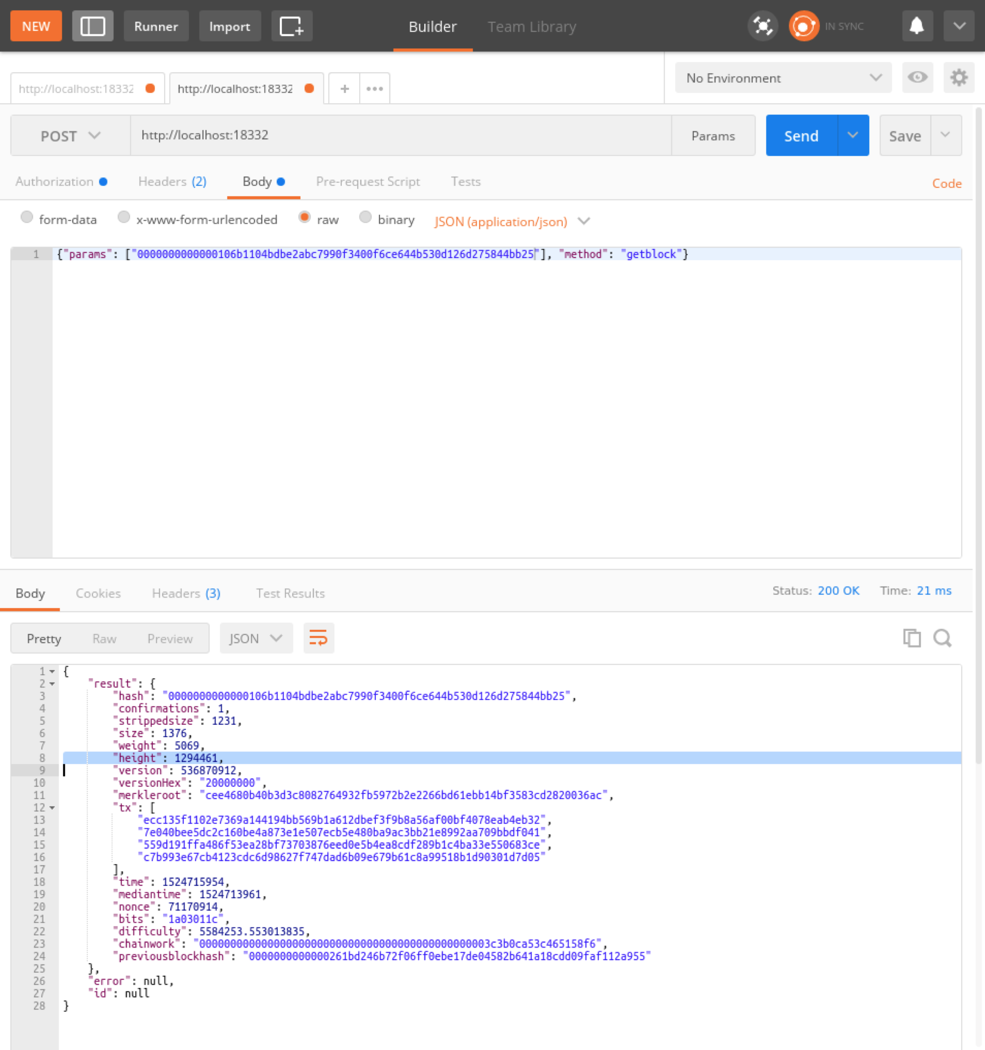Image resolution: width=985 pixels, height=1050 pixels.
Task: Click the environment quick look eye
Action: pos(917,78)
